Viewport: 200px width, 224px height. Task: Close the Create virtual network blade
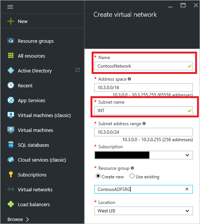[x=196, y=5]
